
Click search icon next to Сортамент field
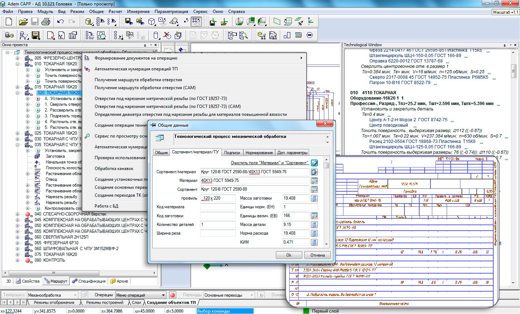[314, 189]
